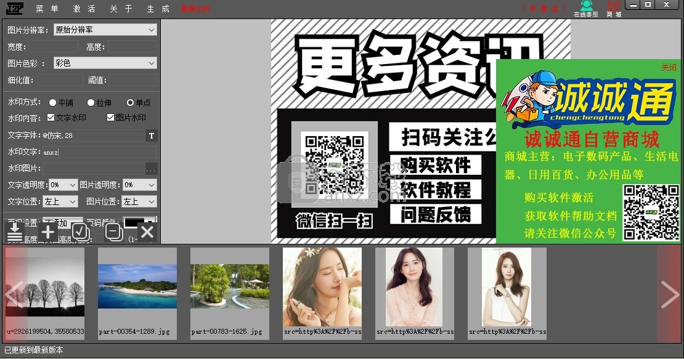684x359 pixels.
Task: Click the 已更新到最新版本 status bar text
Action: point(34,350)
